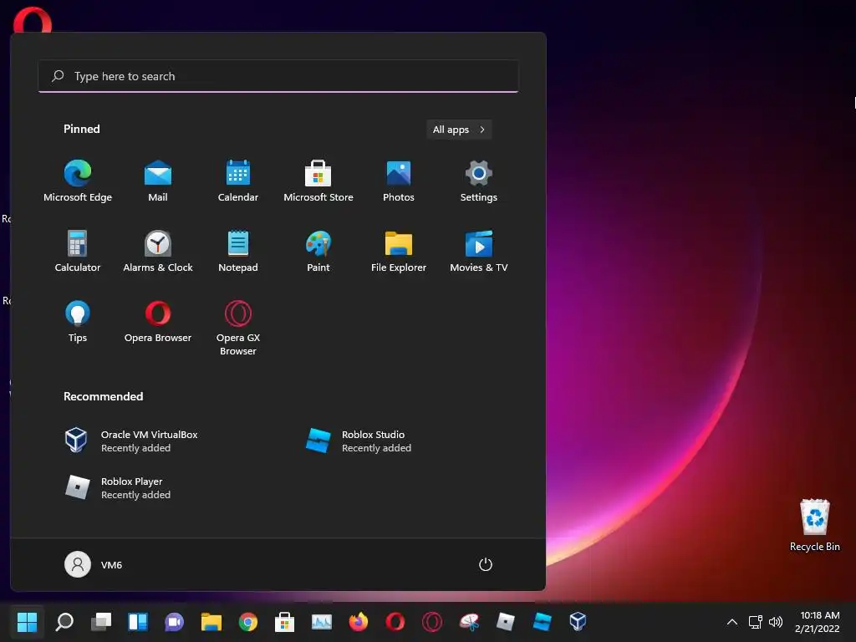Show hidden icons tray chevron
Image resolution: width=856 pixels, height=642 pixels.
click(732, 622)
